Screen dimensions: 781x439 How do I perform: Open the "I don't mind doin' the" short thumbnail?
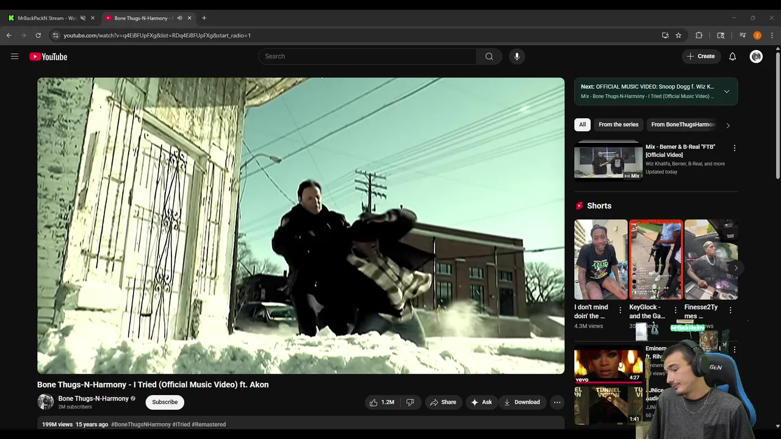coord(600,259)
